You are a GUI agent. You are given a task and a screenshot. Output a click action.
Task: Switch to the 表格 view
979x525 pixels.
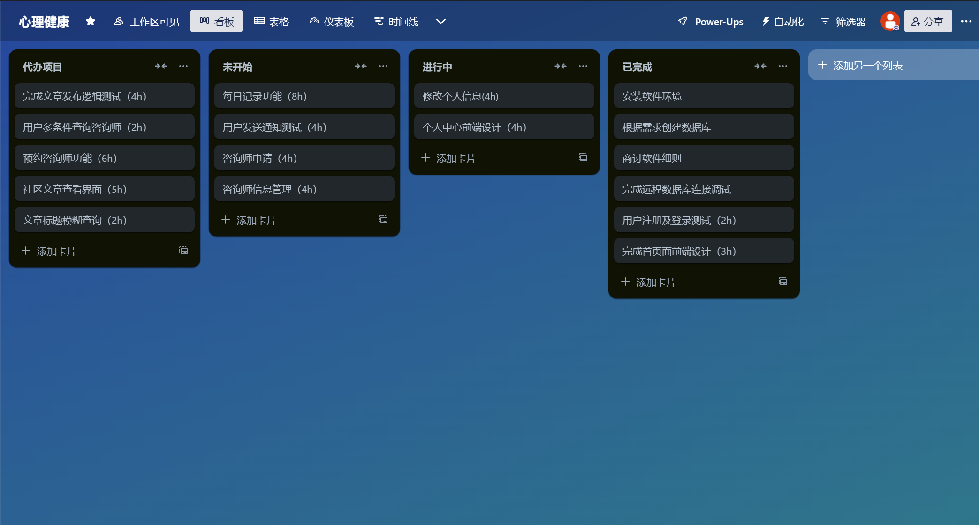coord(272,22)
